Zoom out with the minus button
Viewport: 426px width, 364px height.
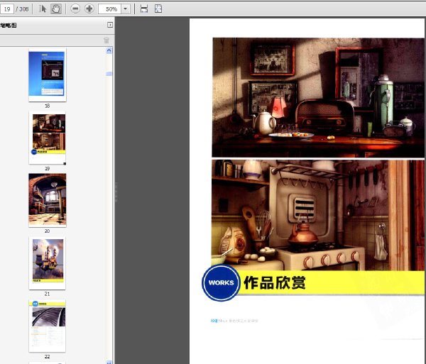(x=75, y=9)
